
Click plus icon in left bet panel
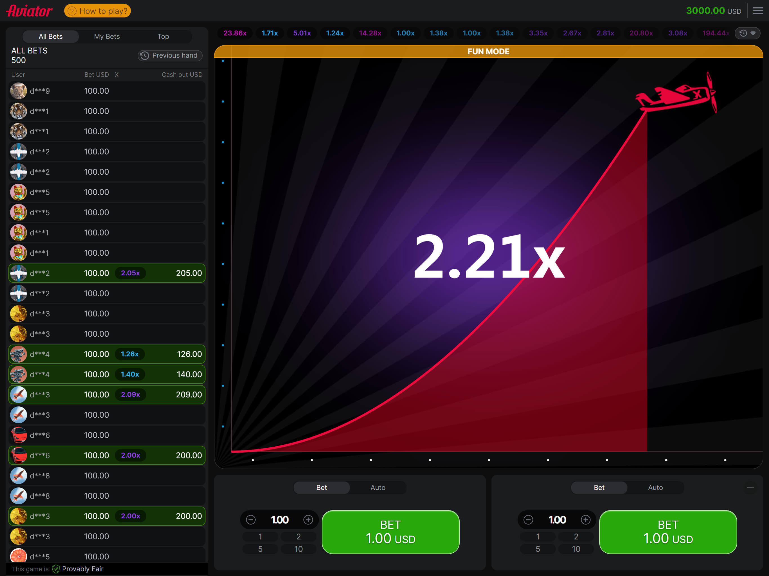308,520
